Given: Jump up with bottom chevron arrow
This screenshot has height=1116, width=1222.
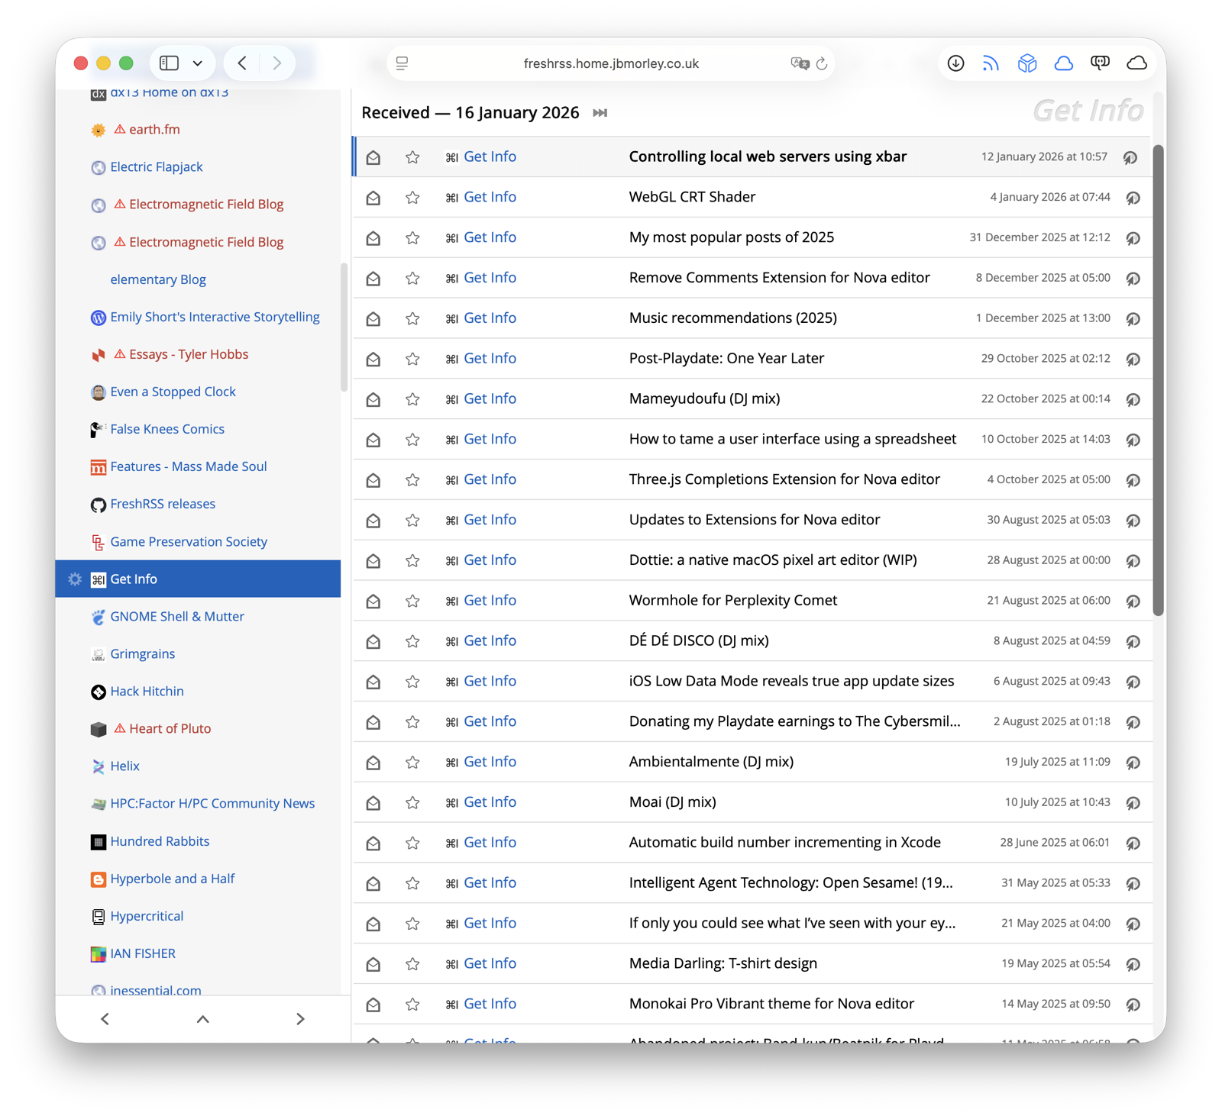Looking at the screenshot, I should coord(202,1019).
